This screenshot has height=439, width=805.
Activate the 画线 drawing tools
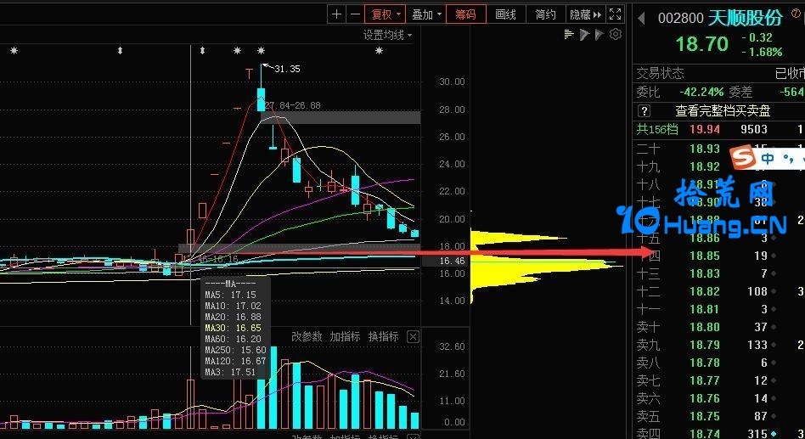coord(505,14)
